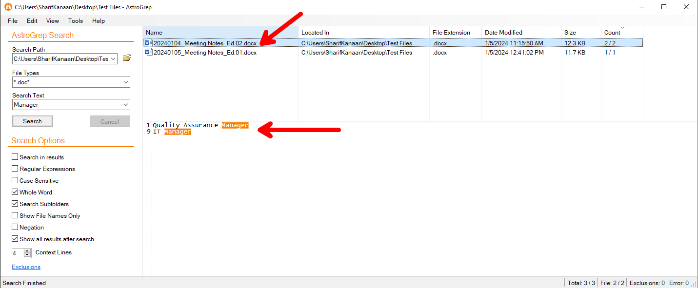The image size is (698, 288).
Task: Select the 20240105_Meeting Notes_Ed.01.docx row
Action: click(x=205, y=53)
